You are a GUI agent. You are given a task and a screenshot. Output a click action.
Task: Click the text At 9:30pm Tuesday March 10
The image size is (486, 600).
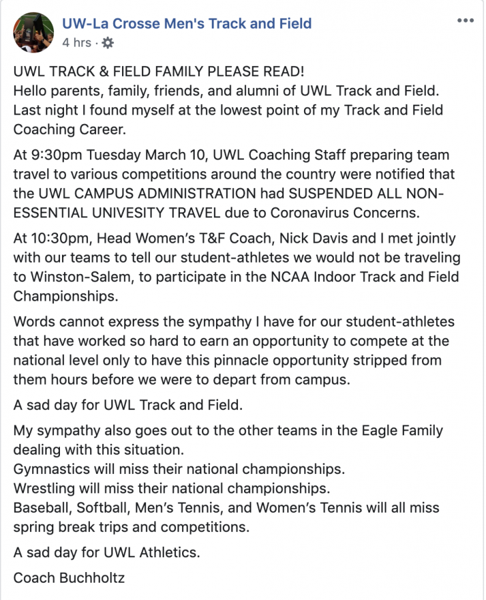pos(109,155)
